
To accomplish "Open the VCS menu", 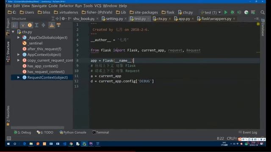I will pos(98,5).
